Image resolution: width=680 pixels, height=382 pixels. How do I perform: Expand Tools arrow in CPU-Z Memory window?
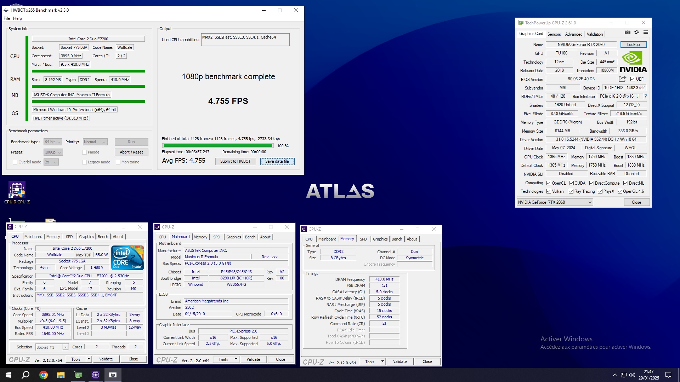click(x=382, y=361)
